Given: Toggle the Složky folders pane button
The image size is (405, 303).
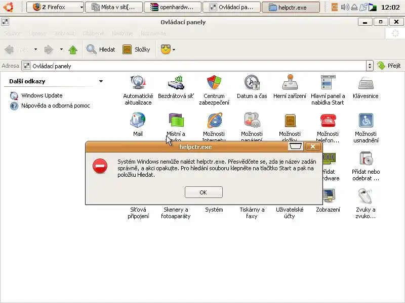Looking at the screenshot, I should click(x=136, y=49).
